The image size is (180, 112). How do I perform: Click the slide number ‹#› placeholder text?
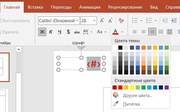pyautogui.click(x=94, y=64)
